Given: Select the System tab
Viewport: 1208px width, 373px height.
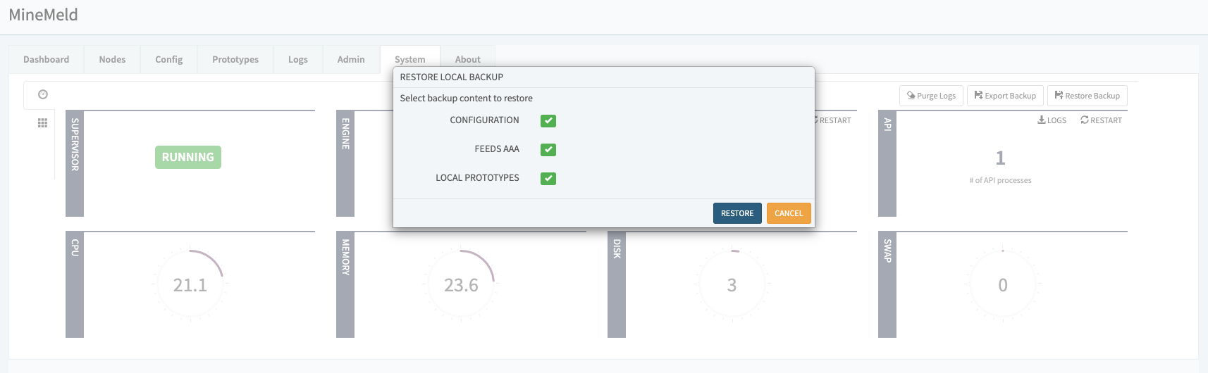Looking at the screenshot, I should tap(410, 60).
